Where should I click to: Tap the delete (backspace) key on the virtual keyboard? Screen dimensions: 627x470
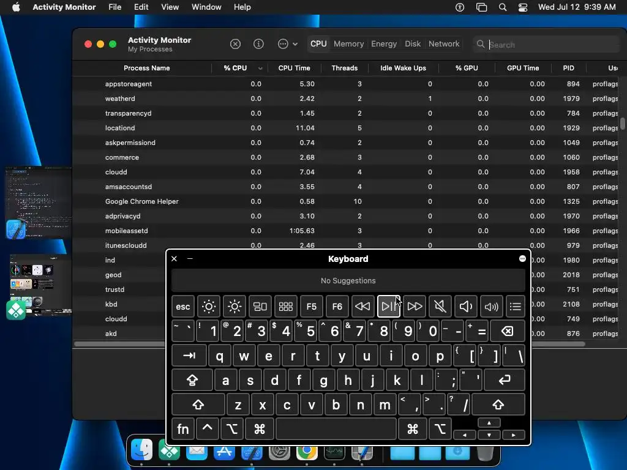(x=508, y=331)
